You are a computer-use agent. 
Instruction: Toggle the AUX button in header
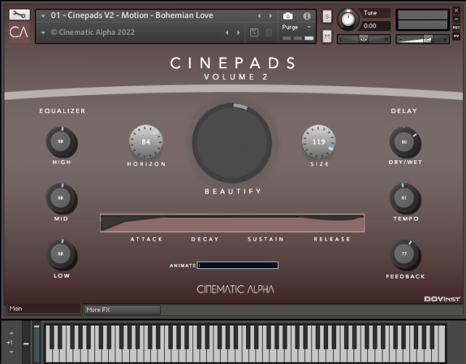[456, 28]
